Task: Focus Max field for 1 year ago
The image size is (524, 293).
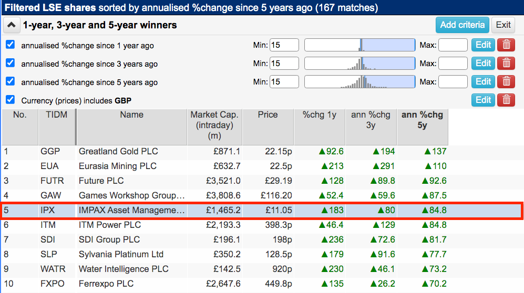Action: 453,45
